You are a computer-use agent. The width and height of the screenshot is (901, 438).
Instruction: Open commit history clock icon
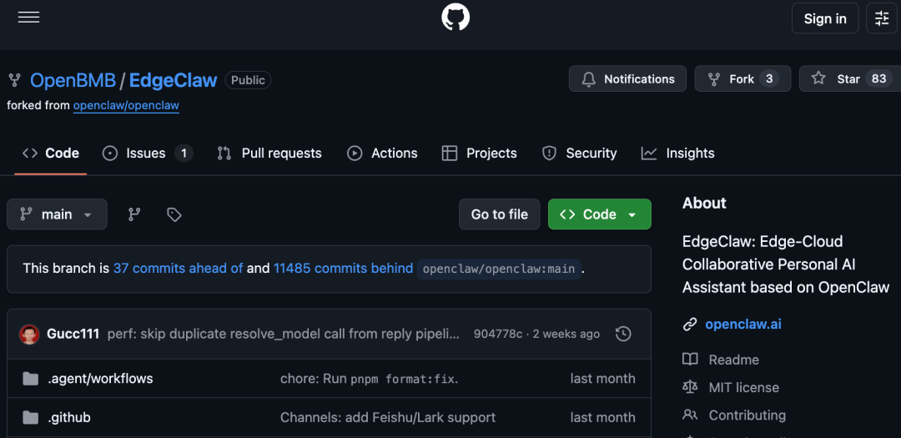(x=623, y=334)
